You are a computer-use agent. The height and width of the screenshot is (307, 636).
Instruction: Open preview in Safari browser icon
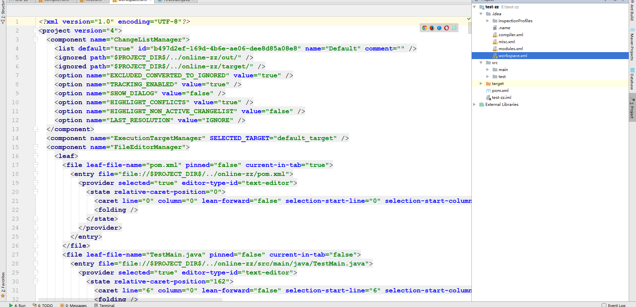tap(439, 28)
